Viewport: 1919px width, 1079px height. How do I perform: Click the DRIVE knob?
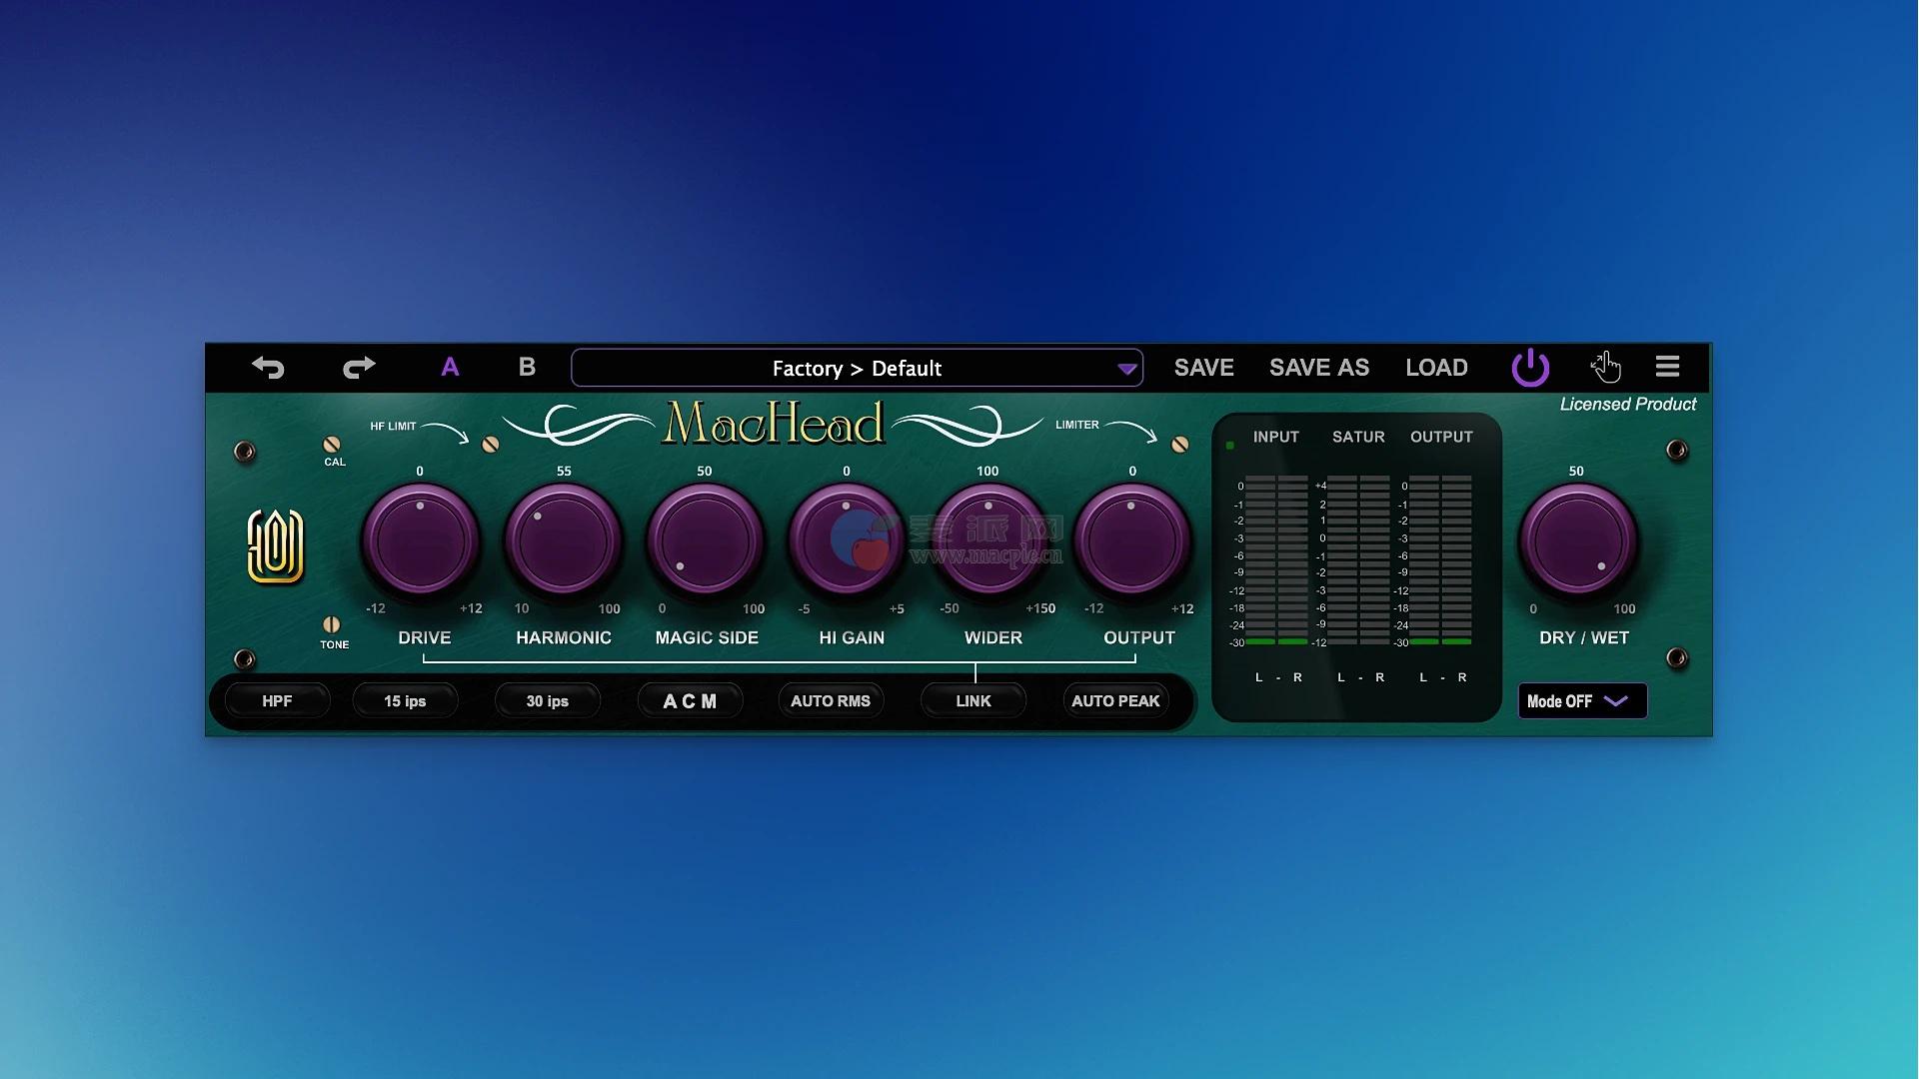pos(421,542)
